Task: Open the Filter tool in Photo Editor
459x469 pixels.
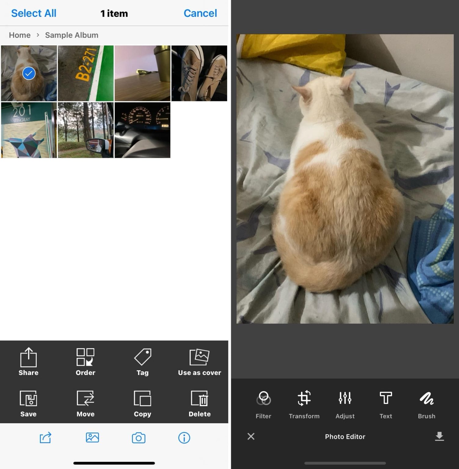Action: [x=263, y=403]
